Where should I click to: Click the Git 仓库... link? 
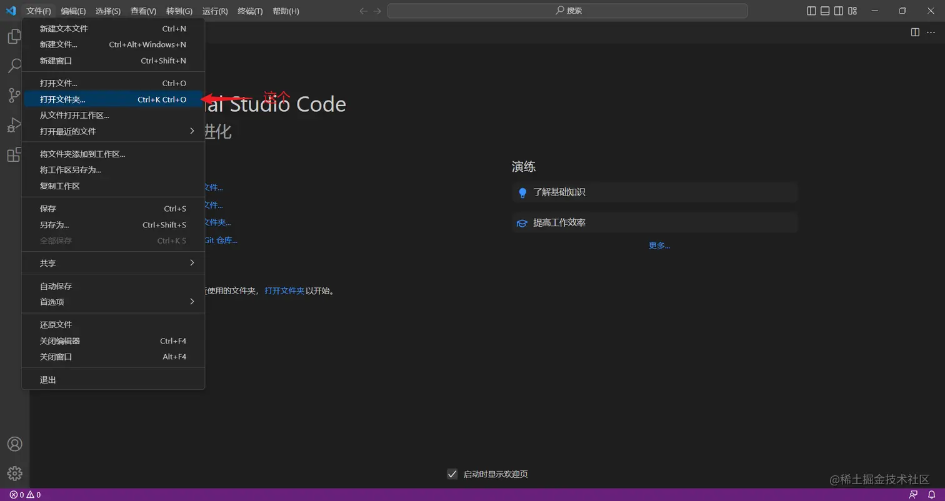click(x=221, y=240)
